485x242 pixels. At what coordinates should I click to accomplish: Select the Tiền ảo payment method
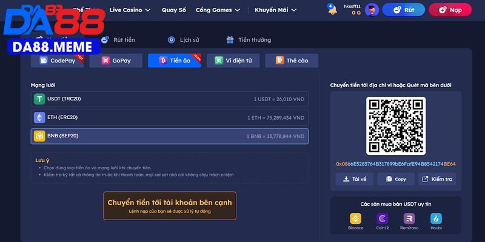click(x=175, y=60)
